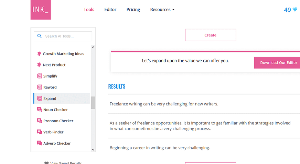Viewport: 300px width, 164px height.
Task: Click the lightbulb icon beside Growth Marketing Ideas
Action: tap(39, 54)
